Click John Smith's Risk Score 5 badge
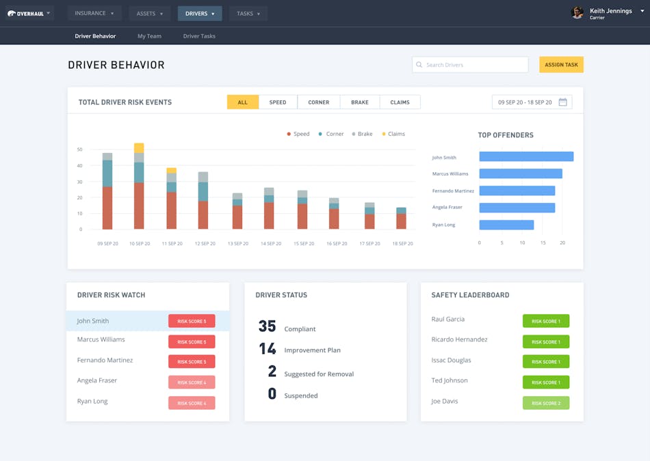The image size is (650, 461). pyautogui.click(x=192, y=320)
